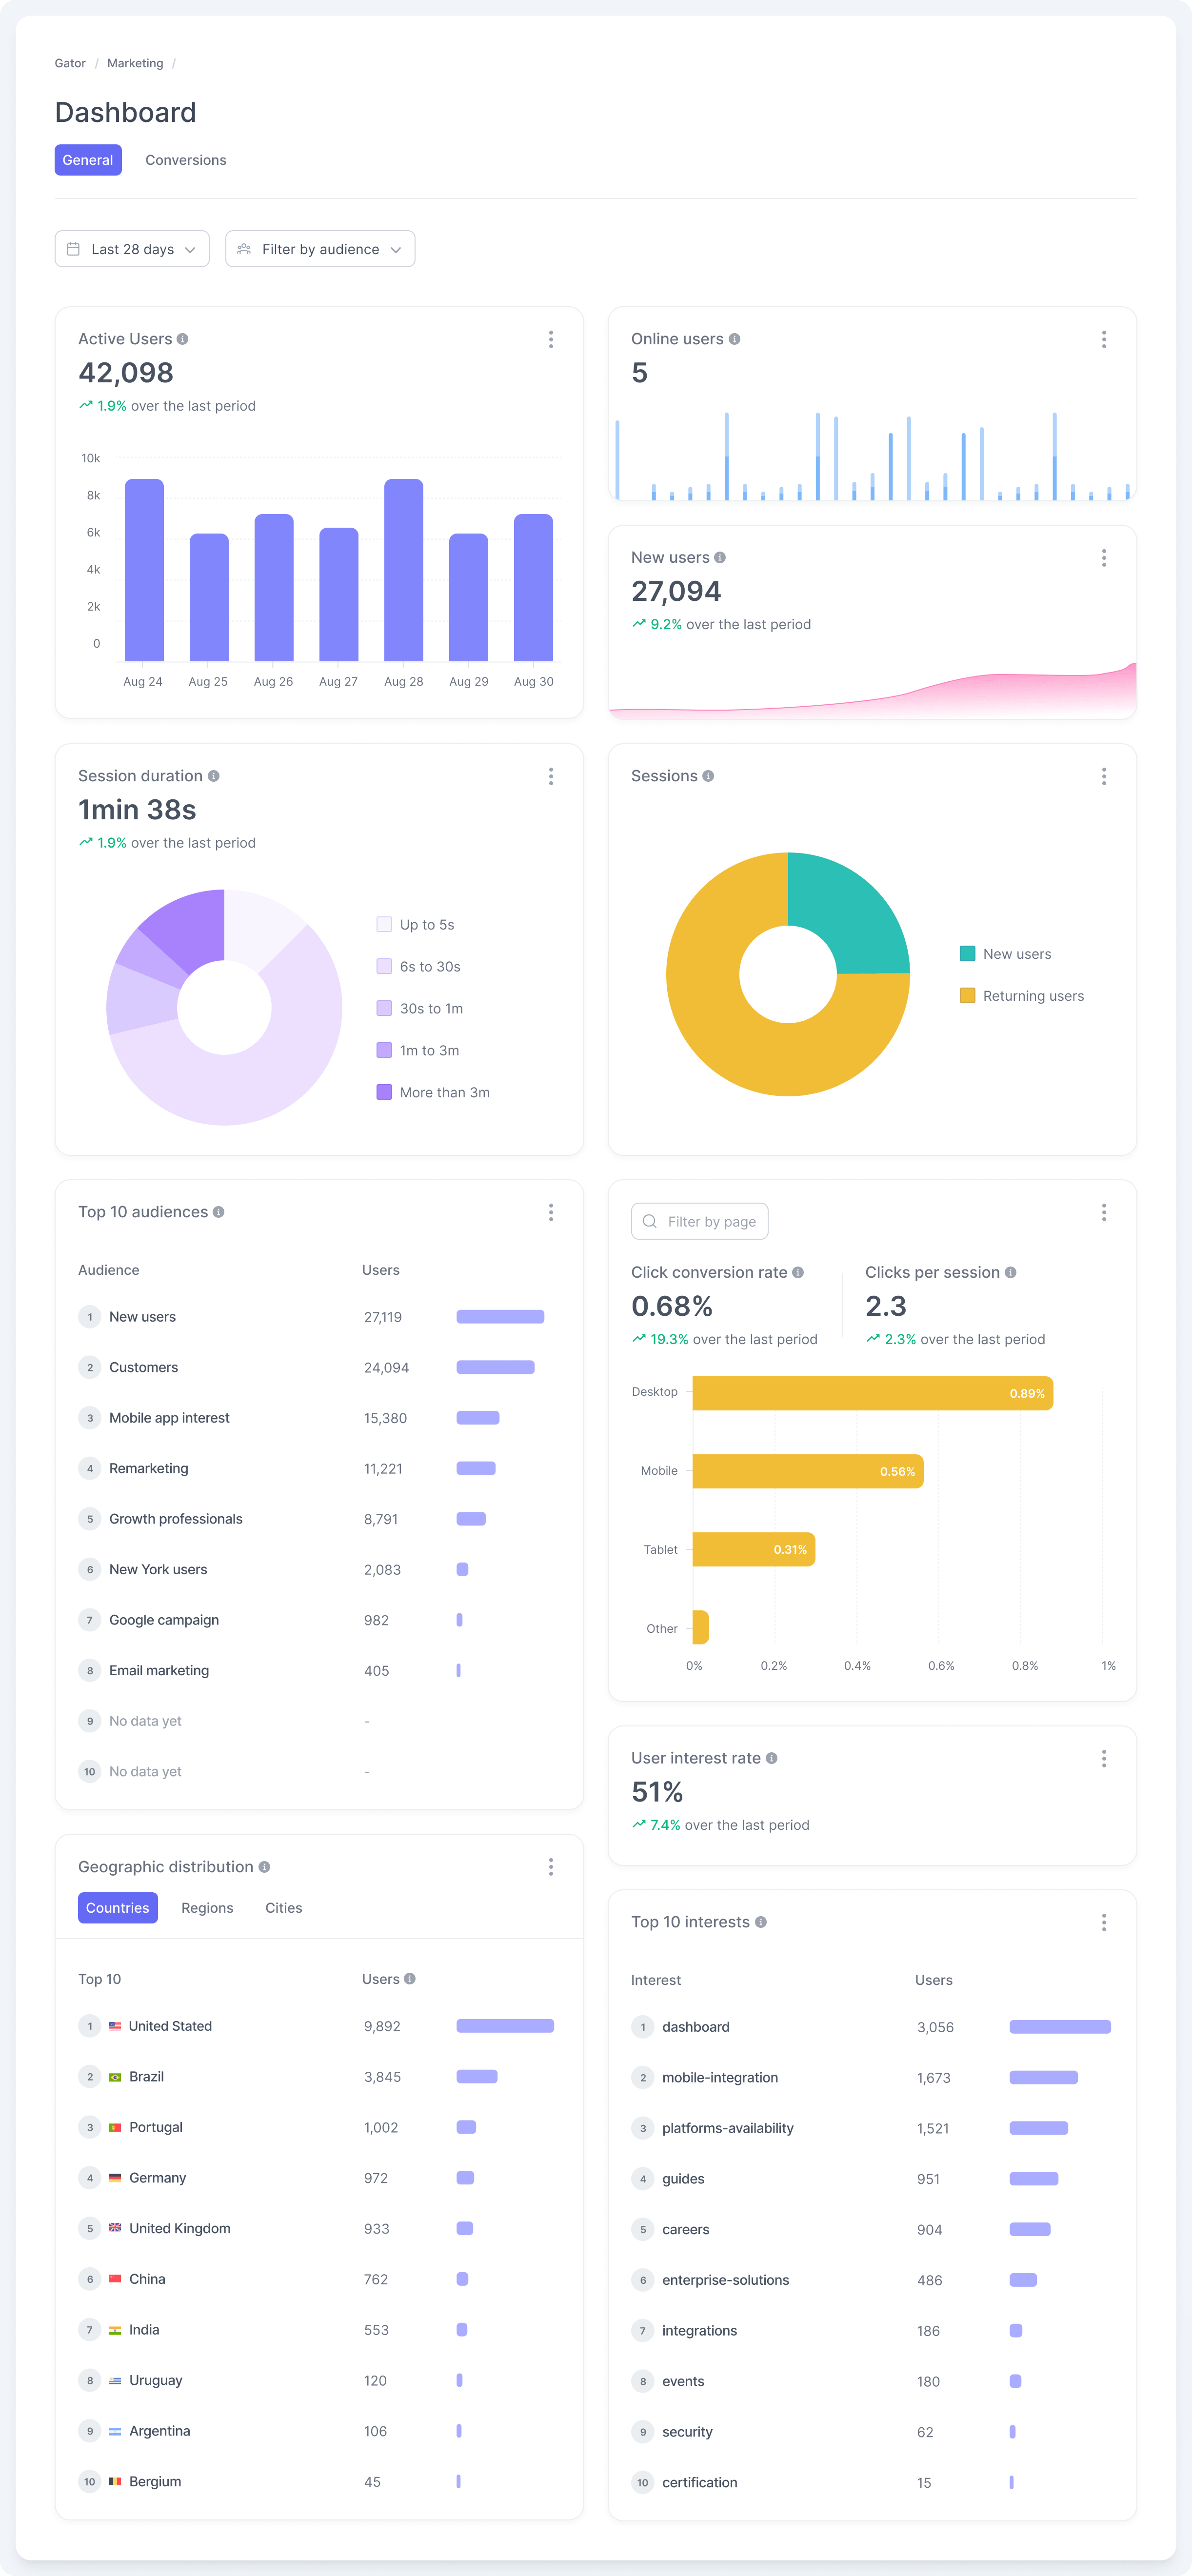Open Geographic distribution options menu
This screenshot has height=2576, width=1192.
pyautogui.click(x=551, y=1867)
